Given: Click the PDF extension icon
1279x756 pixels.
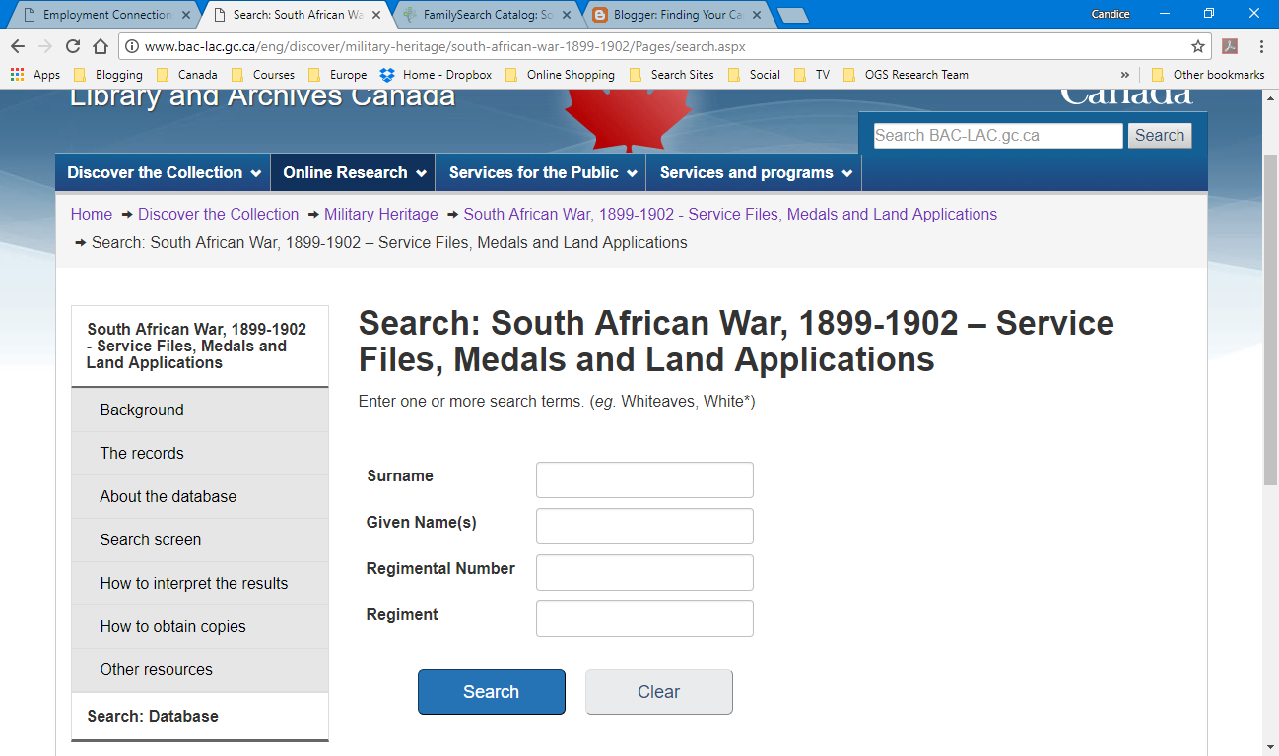Looking at the screenshot, I should (1230, 46).
